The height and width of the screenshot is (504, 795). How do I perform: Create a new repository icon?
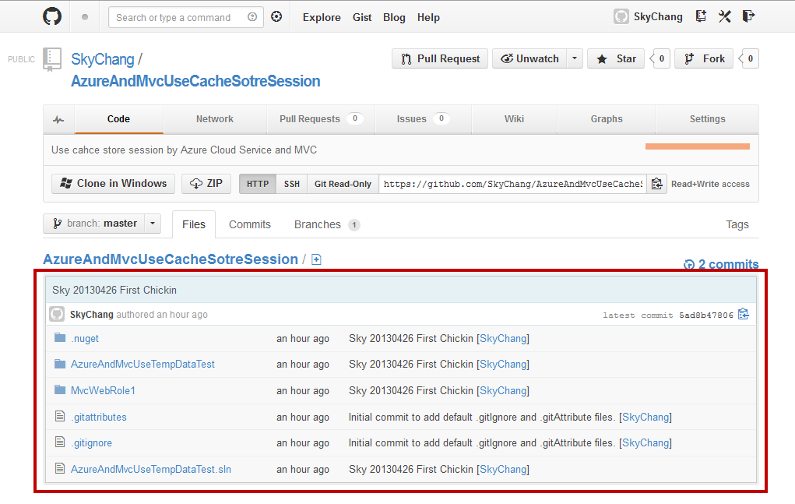point(701,16)
